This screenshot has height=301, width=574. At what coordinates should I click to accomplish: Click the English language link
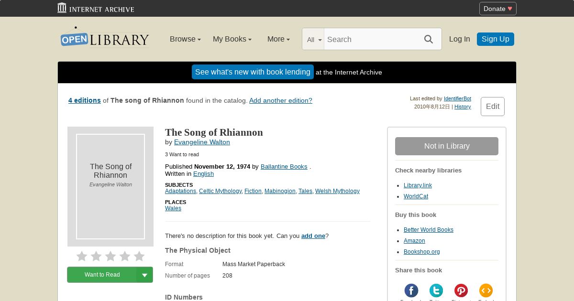pos(203,173)
